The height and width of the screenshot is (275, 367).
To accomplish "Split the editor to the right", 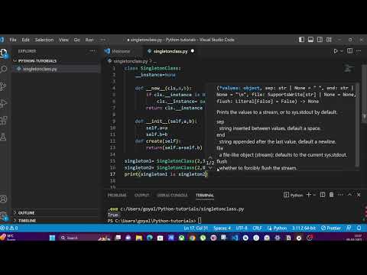I will [x=350, y=51].
